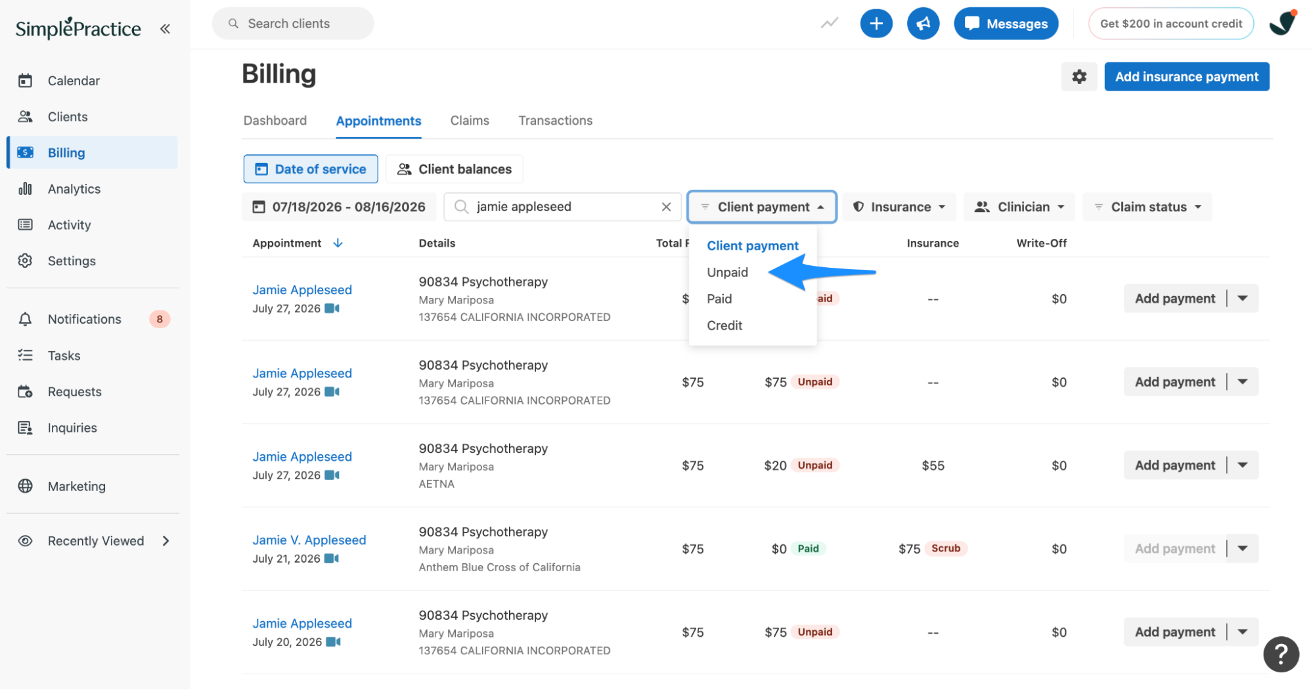Expand Recently Viewed list
This screenshot has width=1313, height=690.
(166, 541)
